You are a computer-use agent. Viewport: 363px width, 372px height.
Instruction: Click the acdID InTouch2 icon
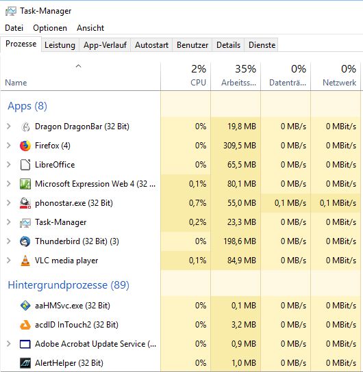(25, 325)
